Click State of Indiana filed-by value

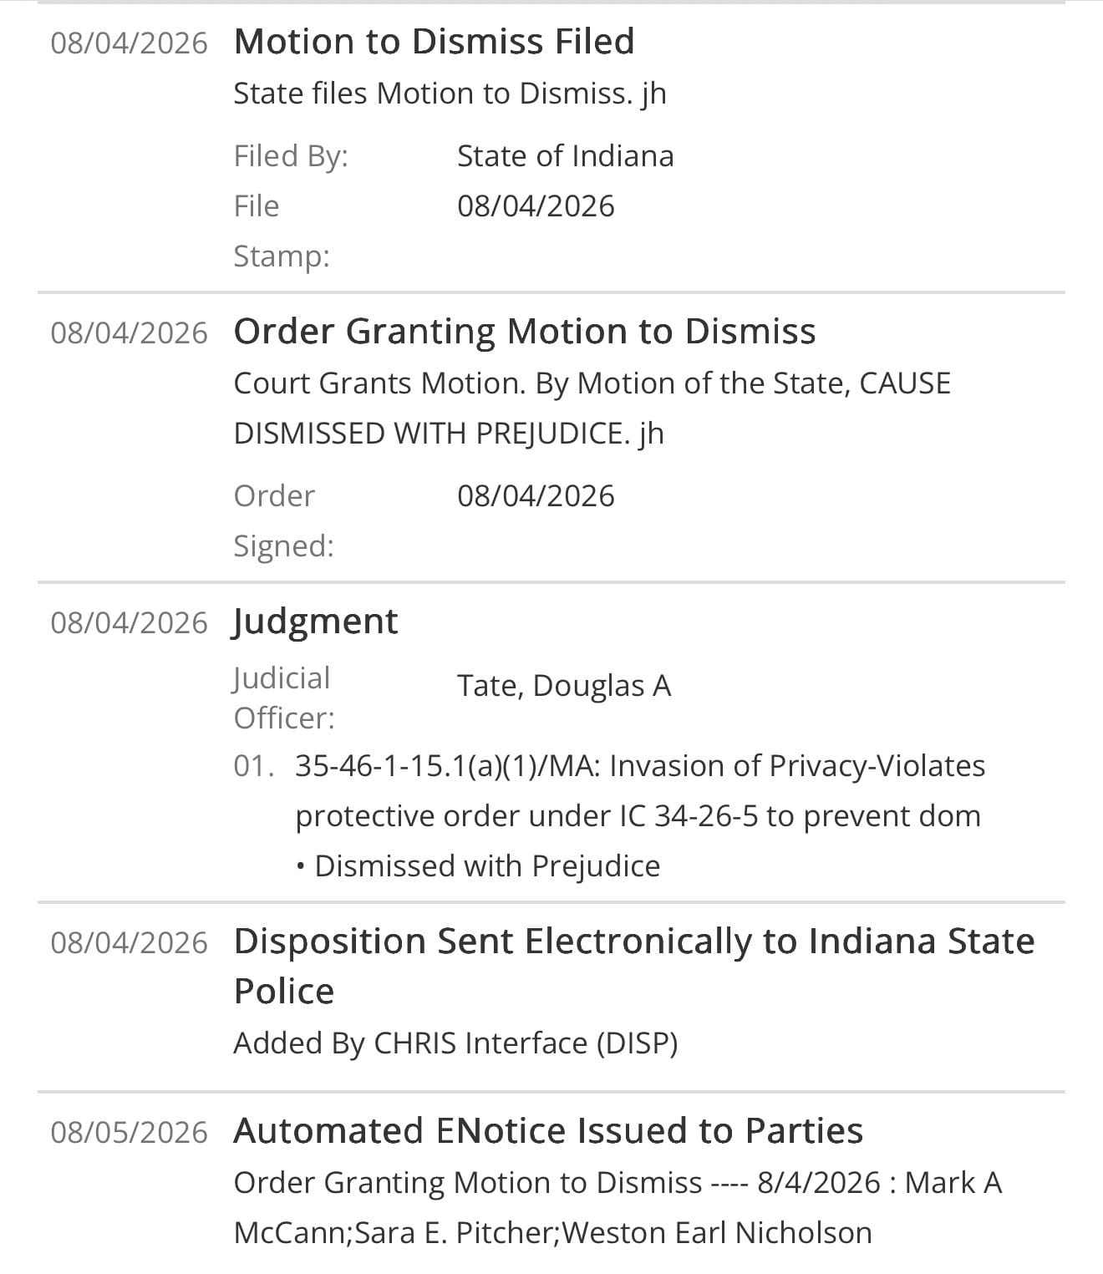(565, 156)
